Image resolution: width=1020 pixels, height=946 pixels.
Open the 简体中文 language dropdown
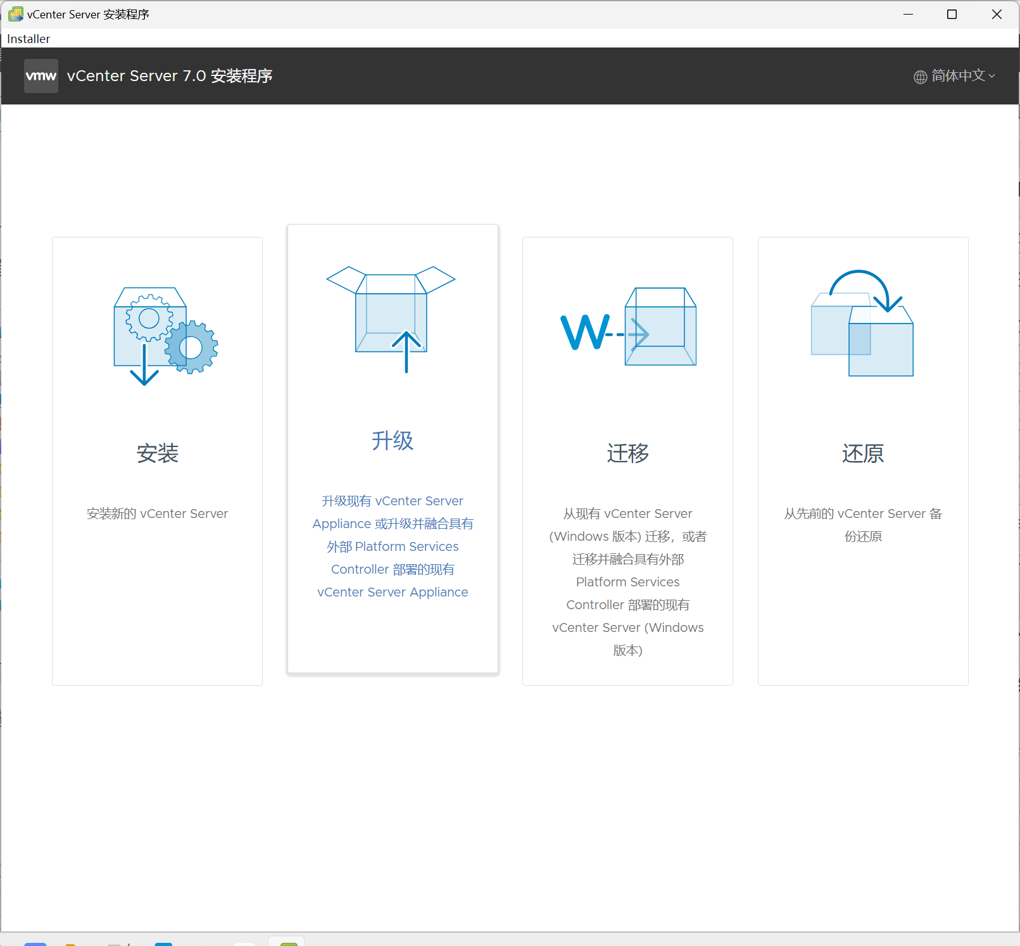(x=955, y=76)
